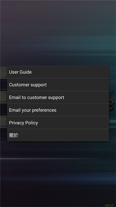Dismiss menu via blank area above popup
The image size is (116, 207).
[x=58, y=33]
